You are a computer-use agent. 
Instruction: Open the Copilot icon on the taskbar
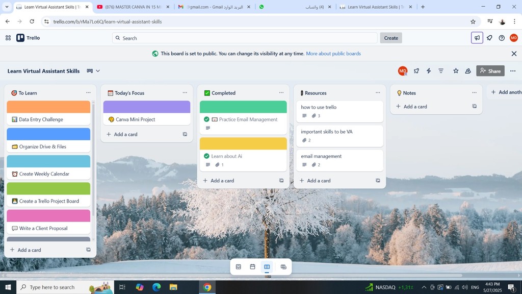pyautogui.click(x=140, y=287)
